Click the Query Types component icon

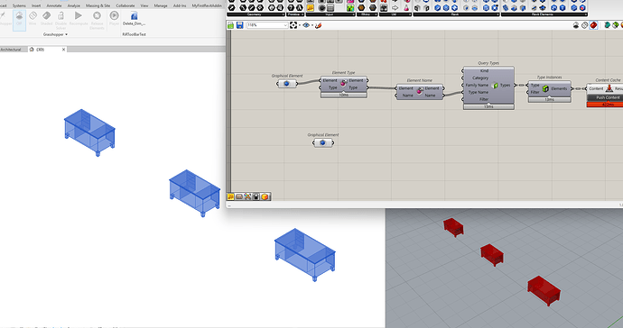coord(495,86)
